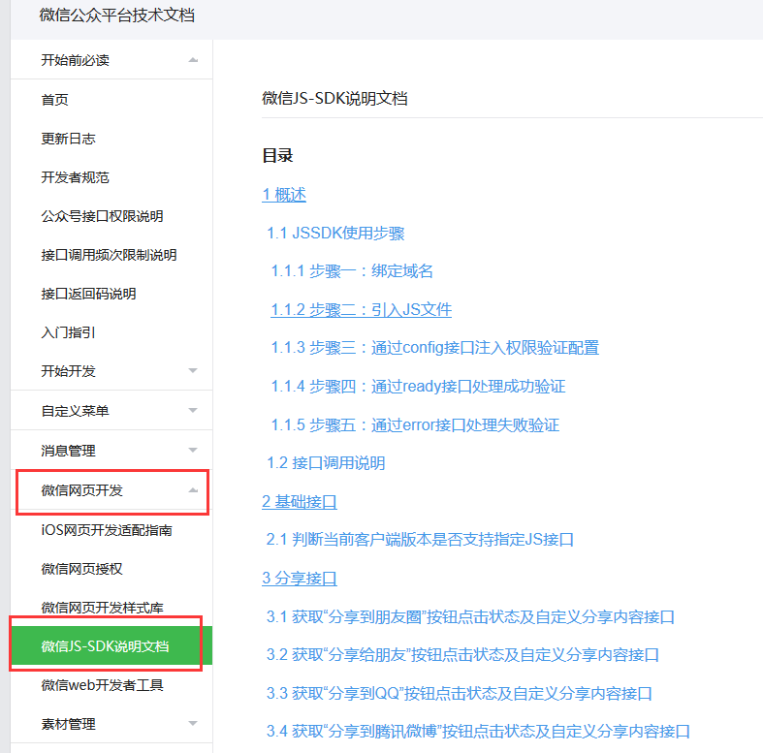The height and width of the screenshot is (753, 763).
Task: Click 微信公众平台技术文档 header title
Action: click(116, 16)
